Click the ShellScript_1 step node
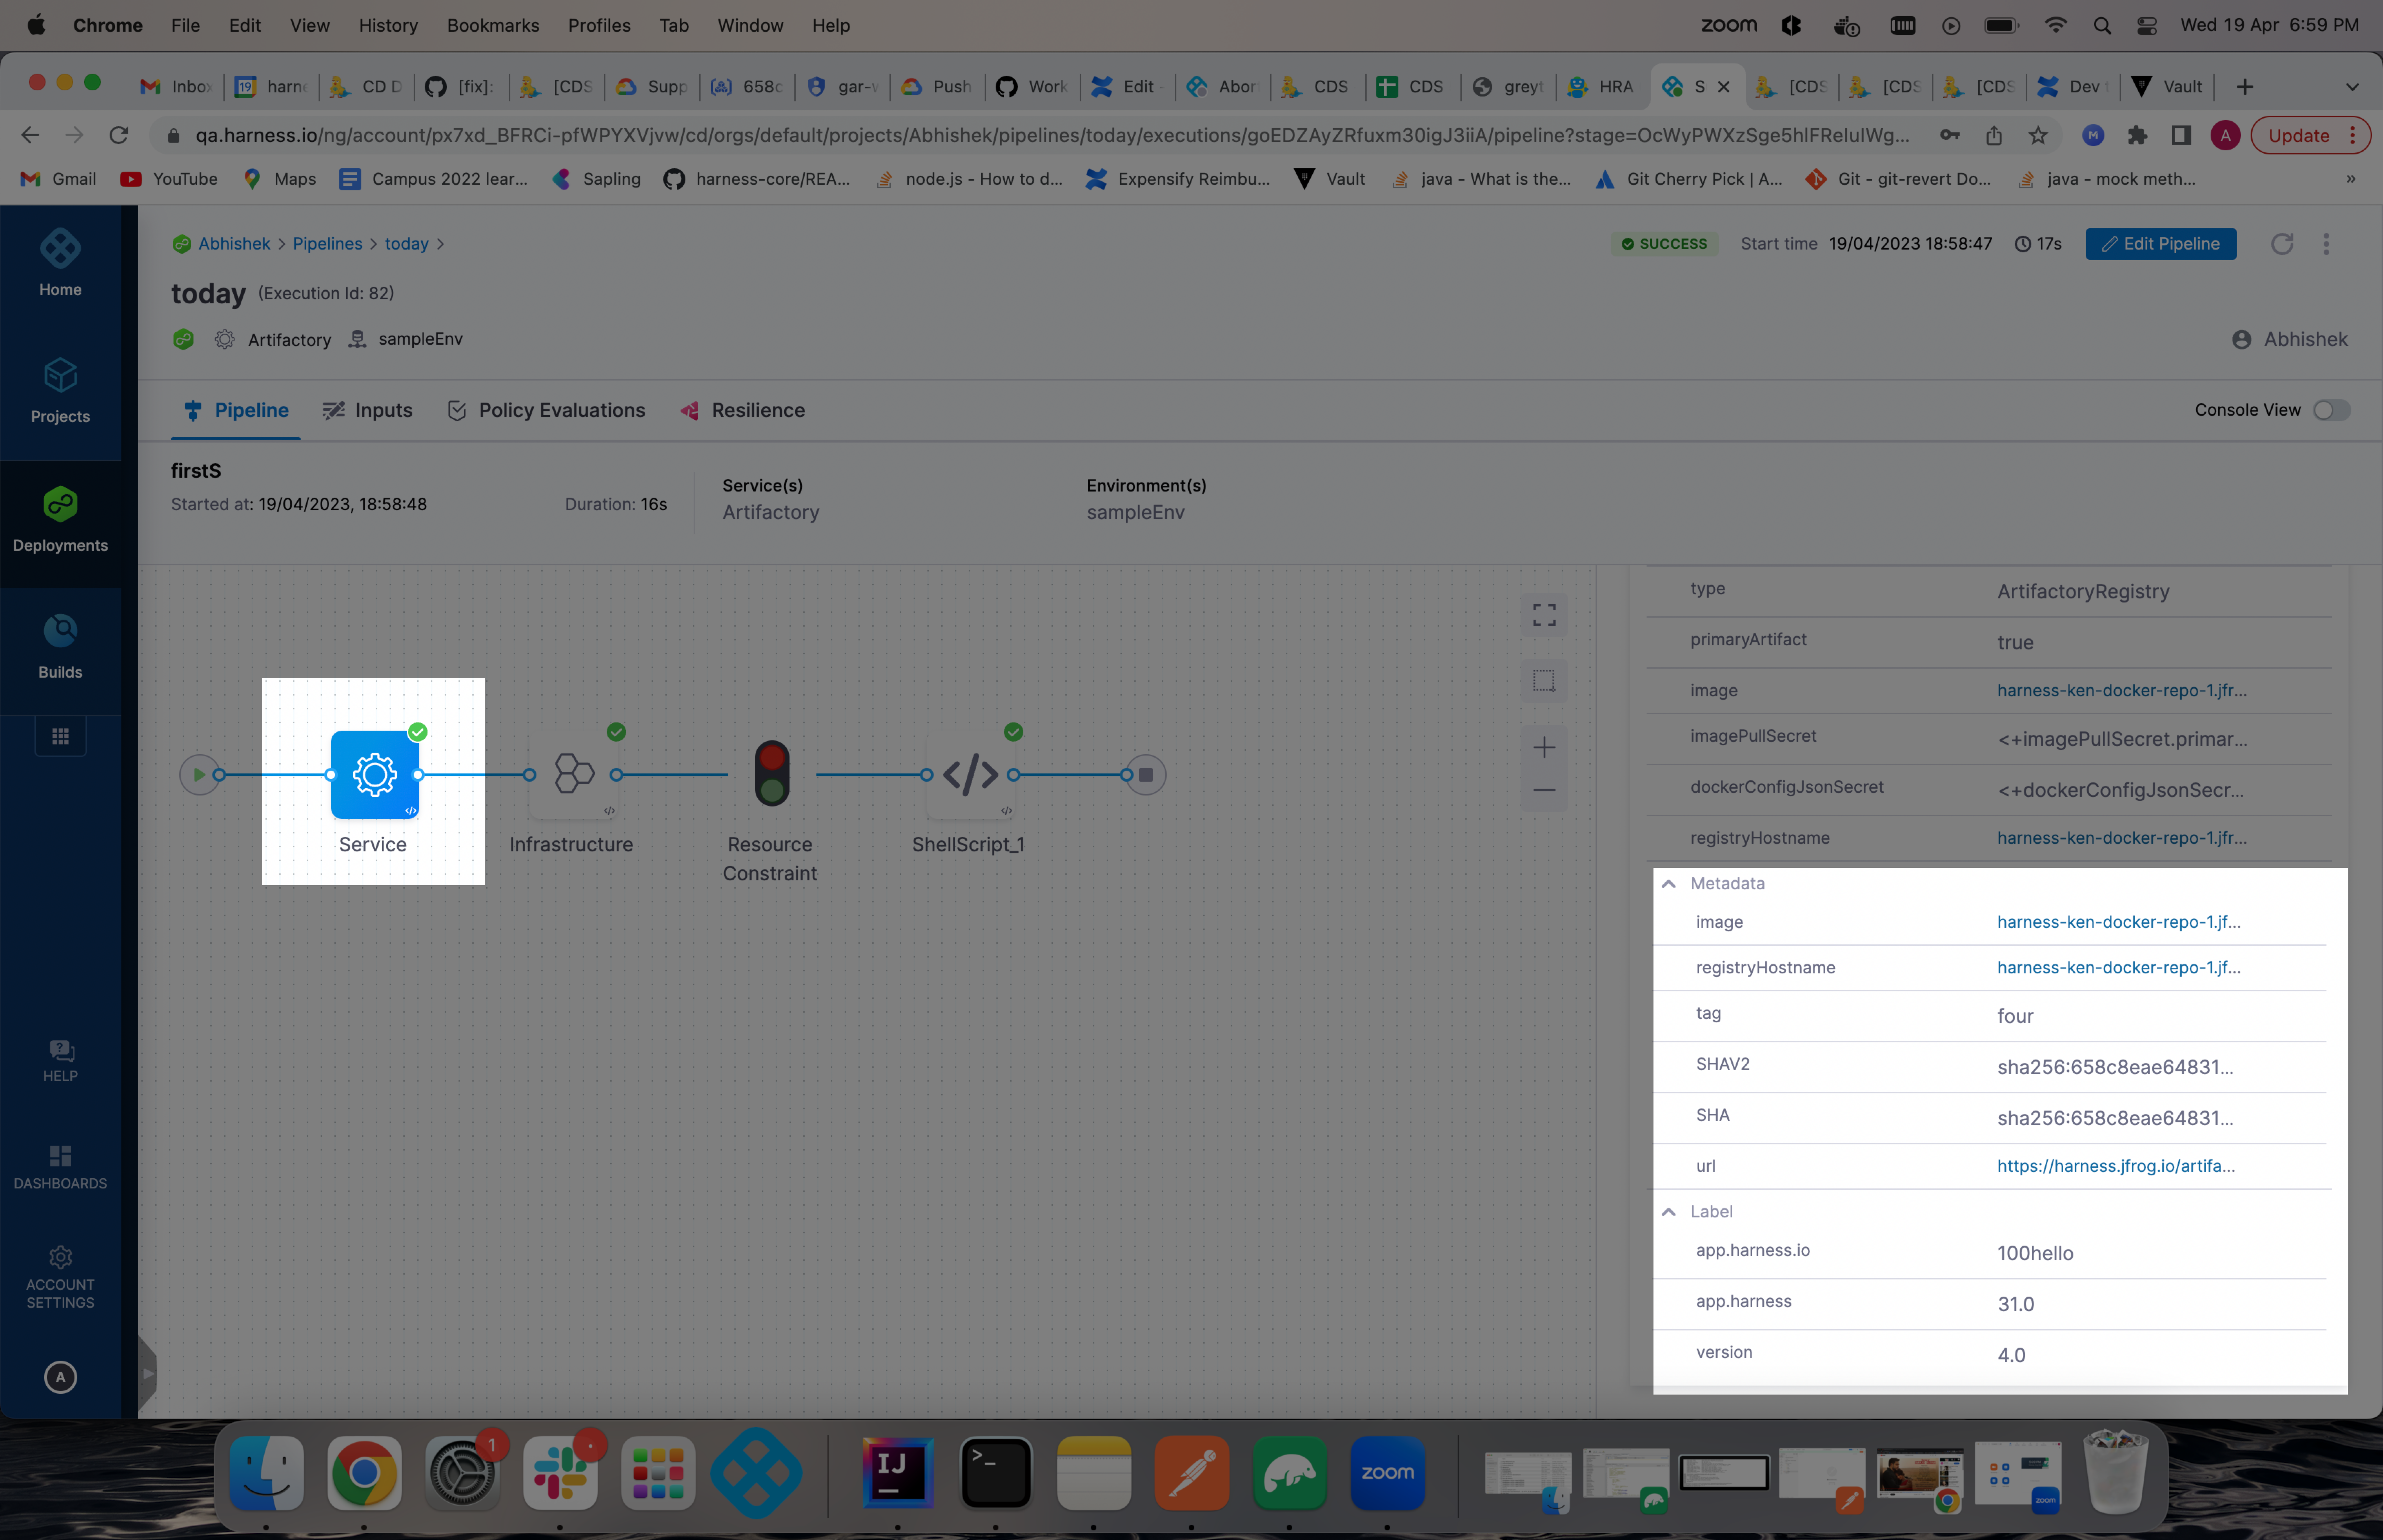 click(x=970, y=775)
